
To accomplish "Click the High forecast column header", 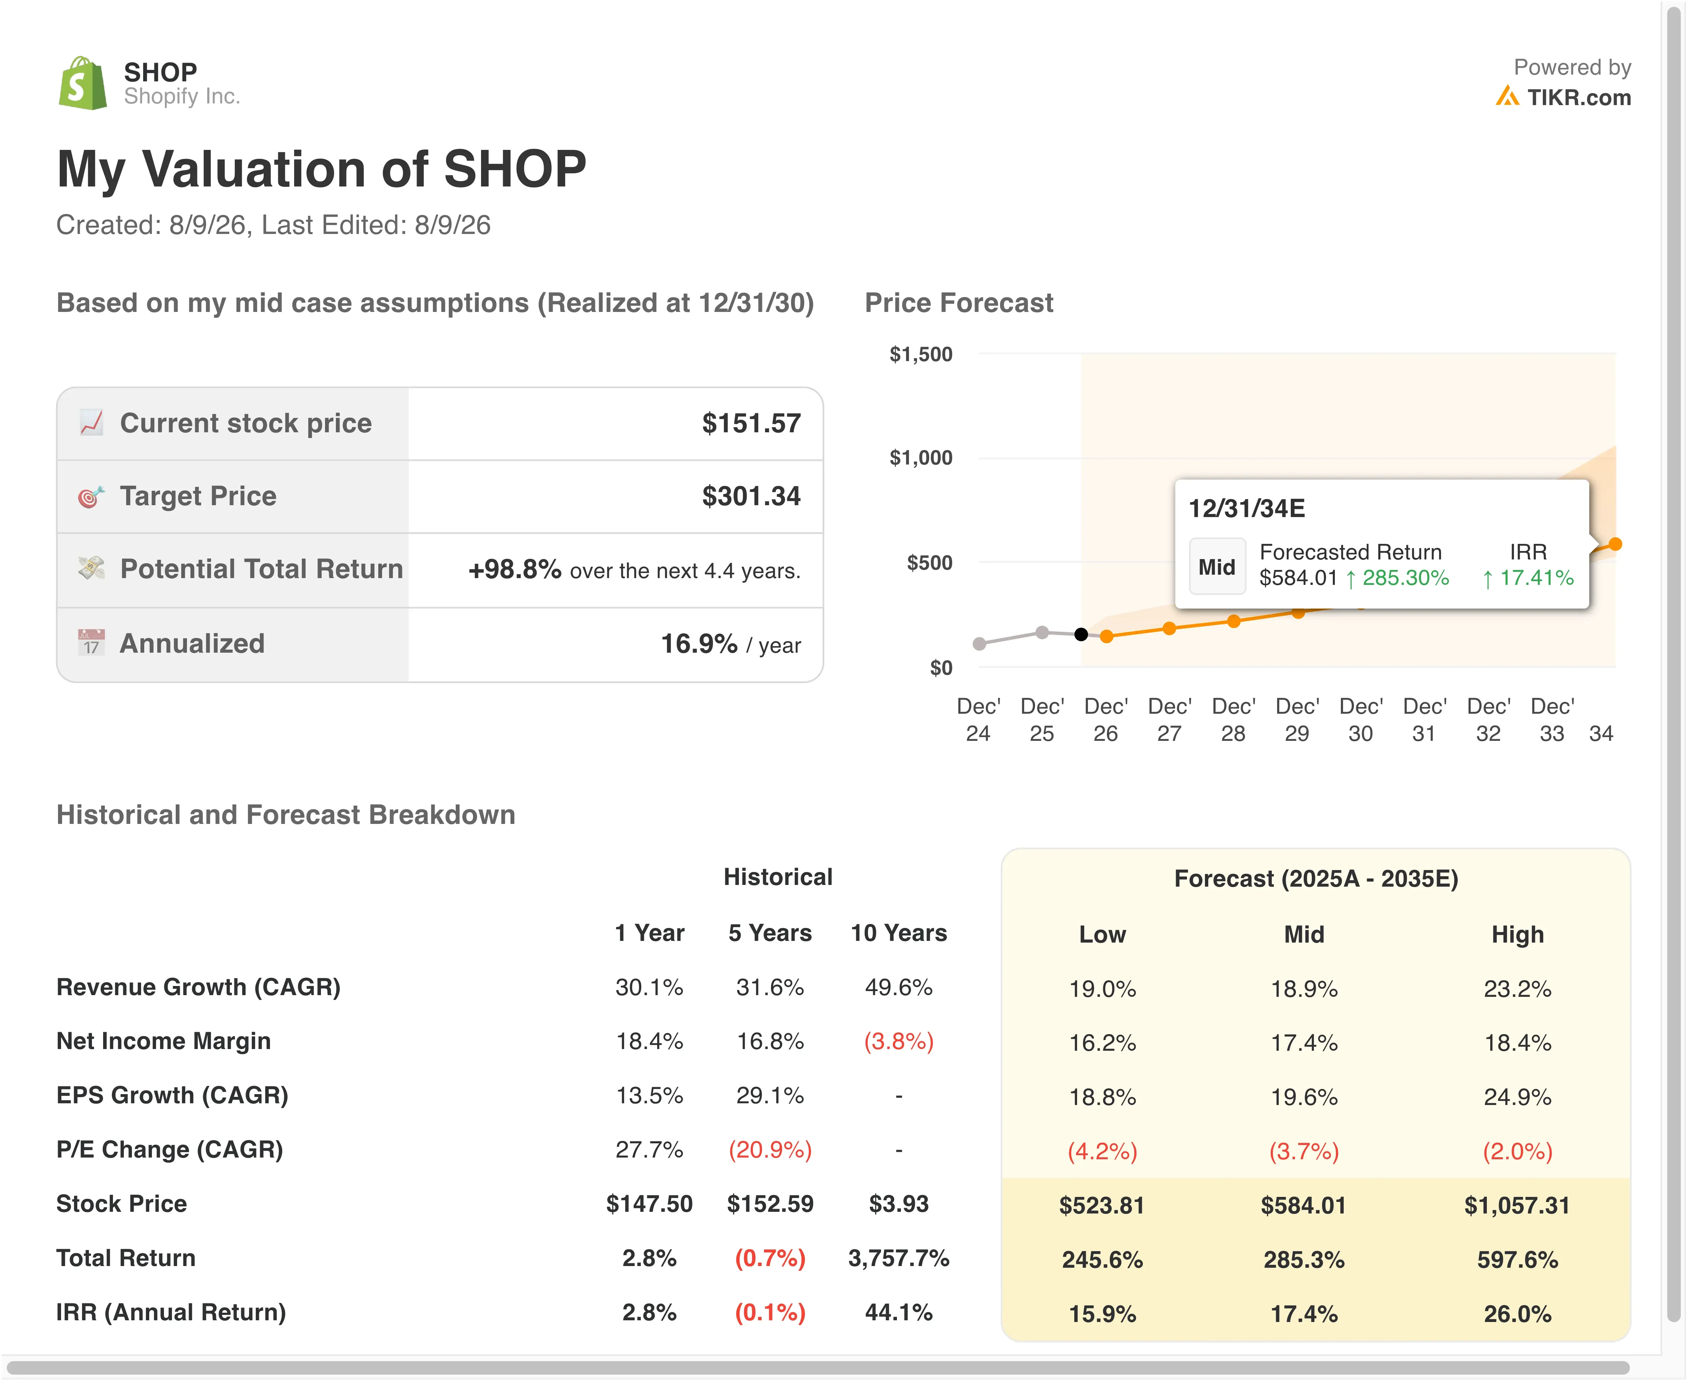I will (x=1517, y=934).
